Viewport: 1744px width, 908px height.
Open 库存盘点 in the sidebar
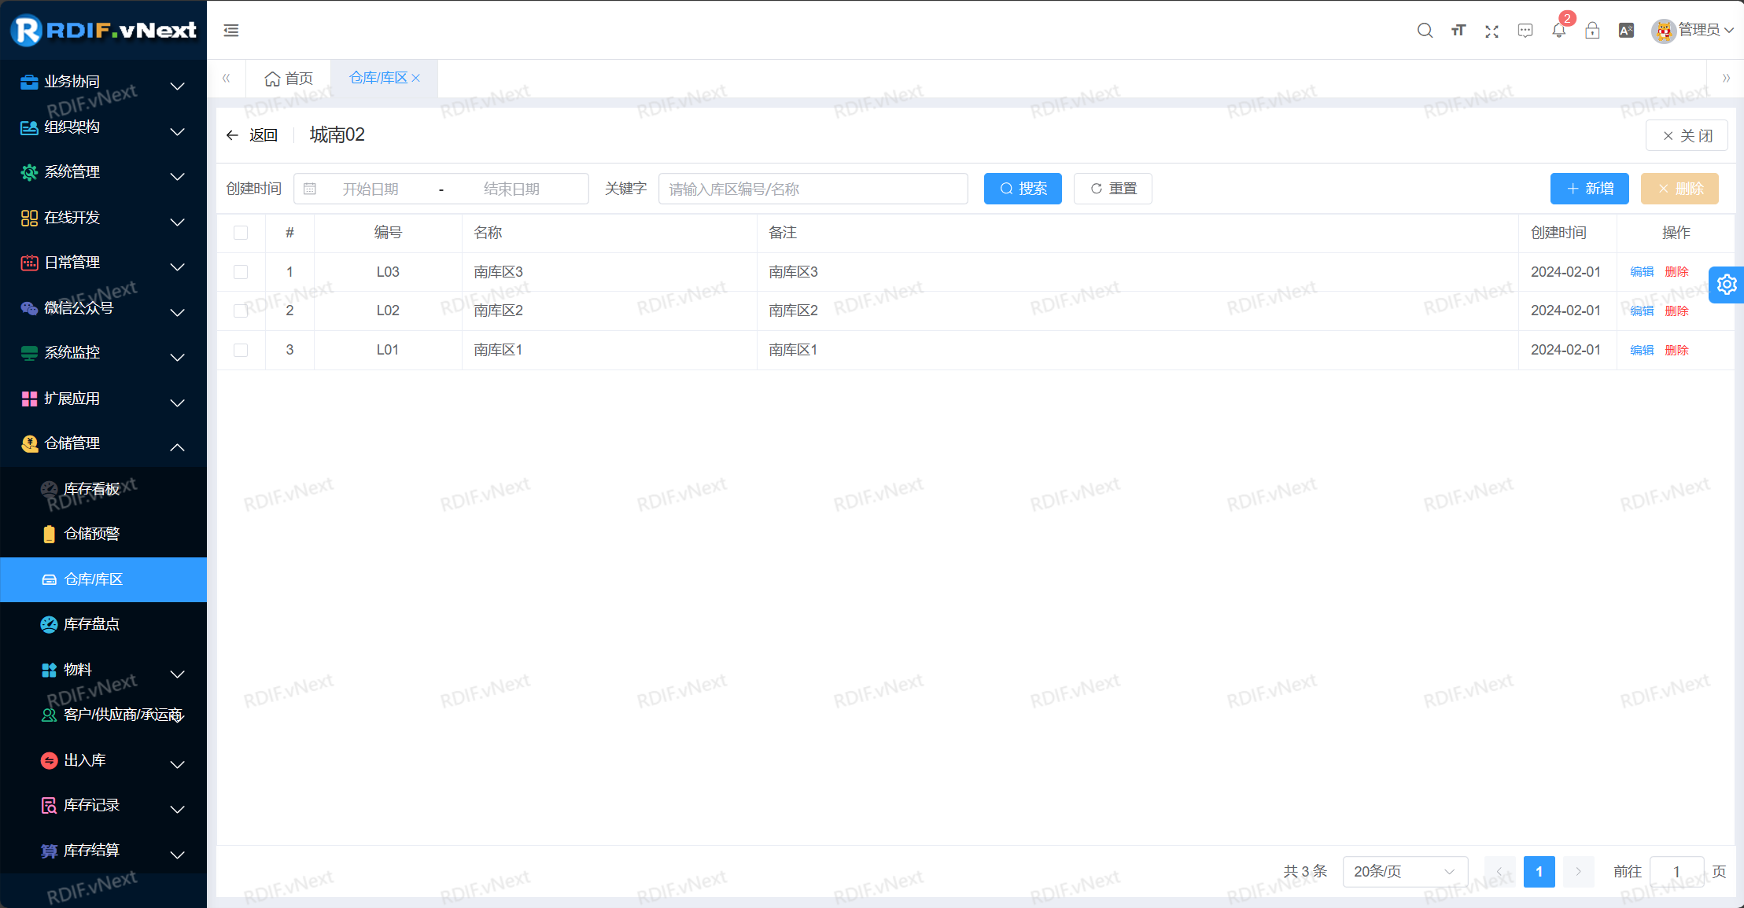coord(91,624)
